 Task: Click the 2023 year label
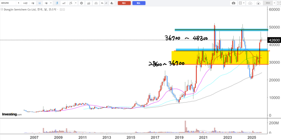point(228,137)
